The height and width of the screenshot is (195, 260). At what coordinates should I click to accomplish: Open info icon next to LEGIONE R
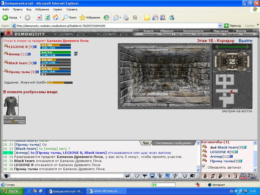point(35,47)
